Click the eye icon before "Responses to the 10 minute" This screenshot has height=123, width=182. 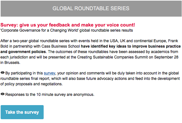3,94
